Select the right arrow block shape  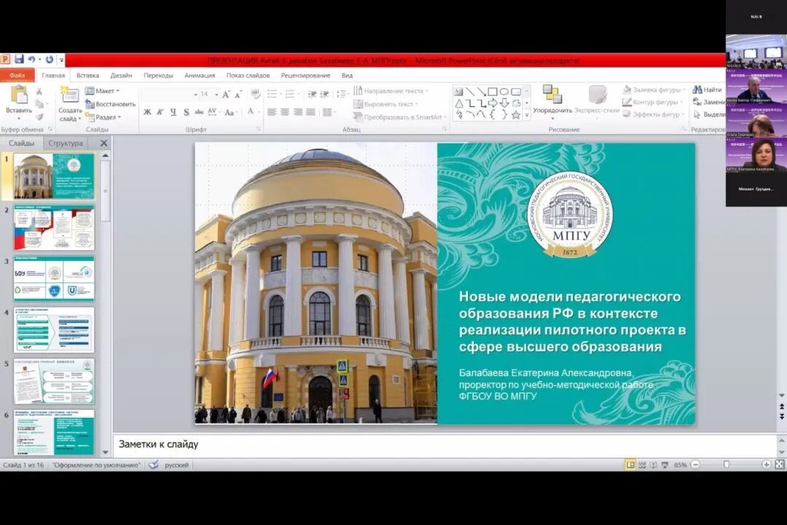coord(493,103)
